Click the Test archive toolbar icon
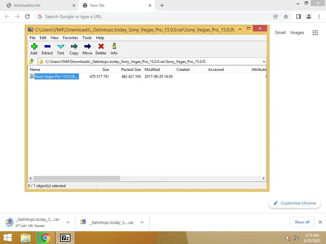 (x=60, y=49)
